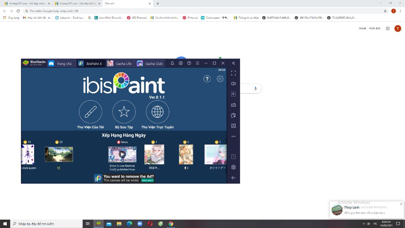The width and height of the screenshot is (405, 228).
Task: Open Windows Start menu
Action: pos(5,224)
